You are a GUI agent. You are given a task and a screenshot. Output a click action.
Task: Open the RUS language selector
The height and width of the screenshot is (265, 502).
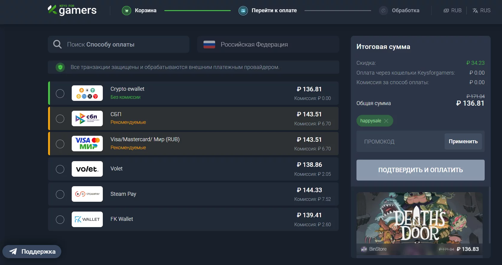click(481, 10)
